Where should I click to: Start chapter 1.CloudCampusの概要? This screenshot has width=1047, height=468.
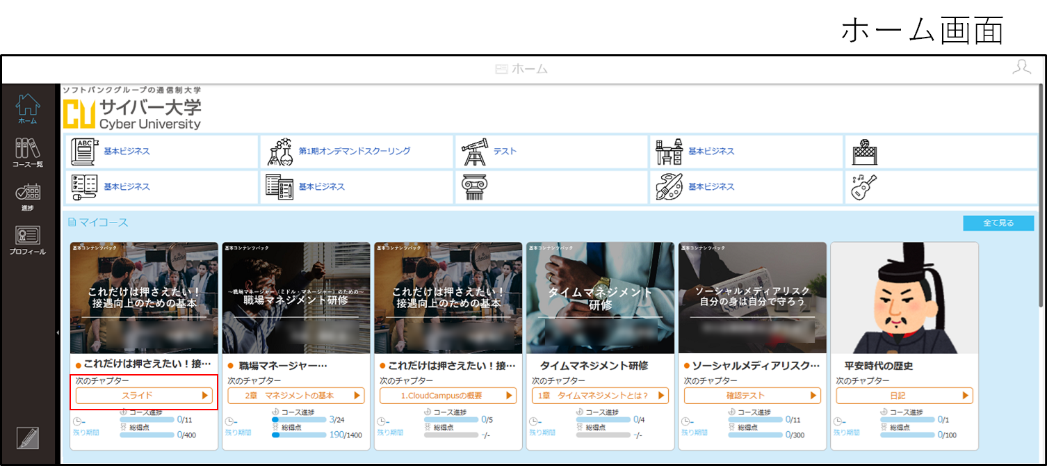point(448,396)
